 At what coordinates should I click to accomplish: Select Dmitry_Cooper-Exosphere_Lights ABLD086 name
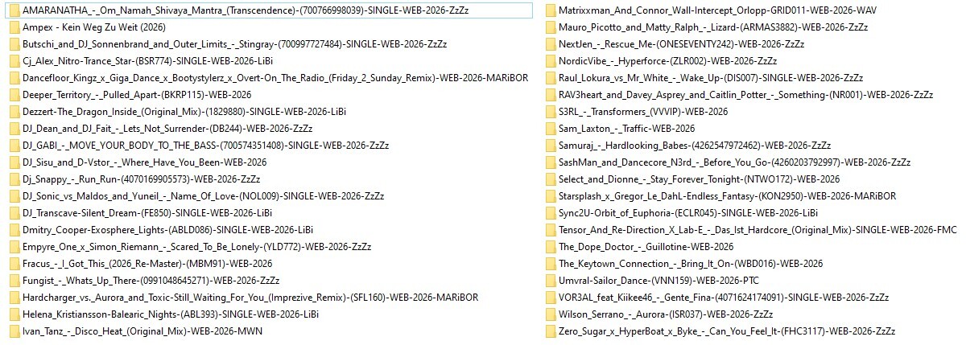[x=167, y=230]
